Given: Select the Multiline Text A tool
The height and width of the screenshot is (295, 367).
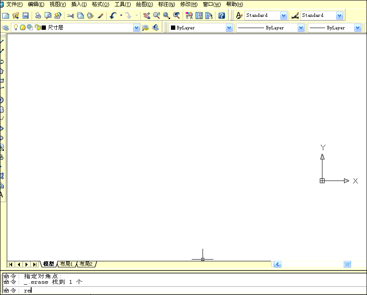Looking at the screenshot, I should tap(2, 195).
